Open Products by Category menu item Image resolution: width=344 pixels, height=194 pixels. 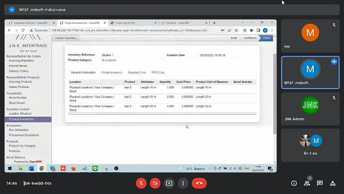coord(22,146)
